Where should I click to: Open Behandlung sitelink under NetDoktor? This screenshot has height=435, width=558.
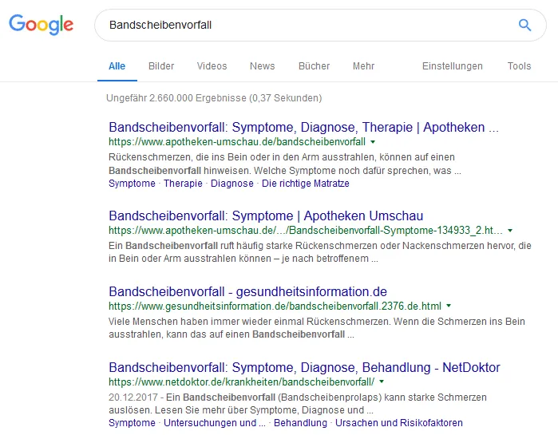pyautogui.click(x=300, y=423)
